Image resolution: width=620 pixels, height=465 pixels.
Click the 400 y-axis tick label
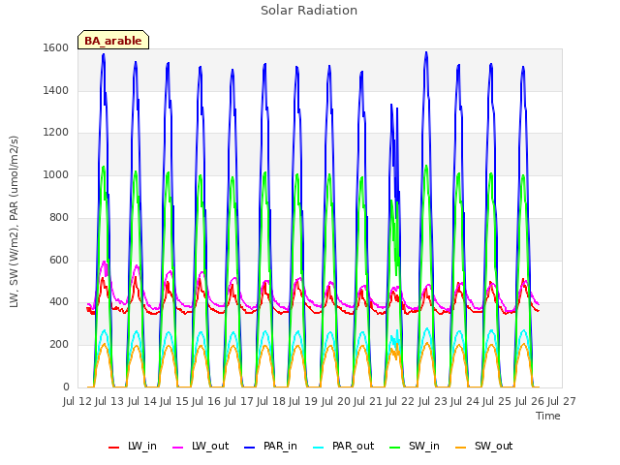[x=59, y=302]
